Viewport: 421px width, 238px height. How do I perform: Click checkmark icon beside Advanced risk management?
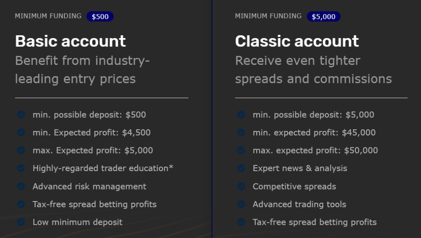click(21, 186)
